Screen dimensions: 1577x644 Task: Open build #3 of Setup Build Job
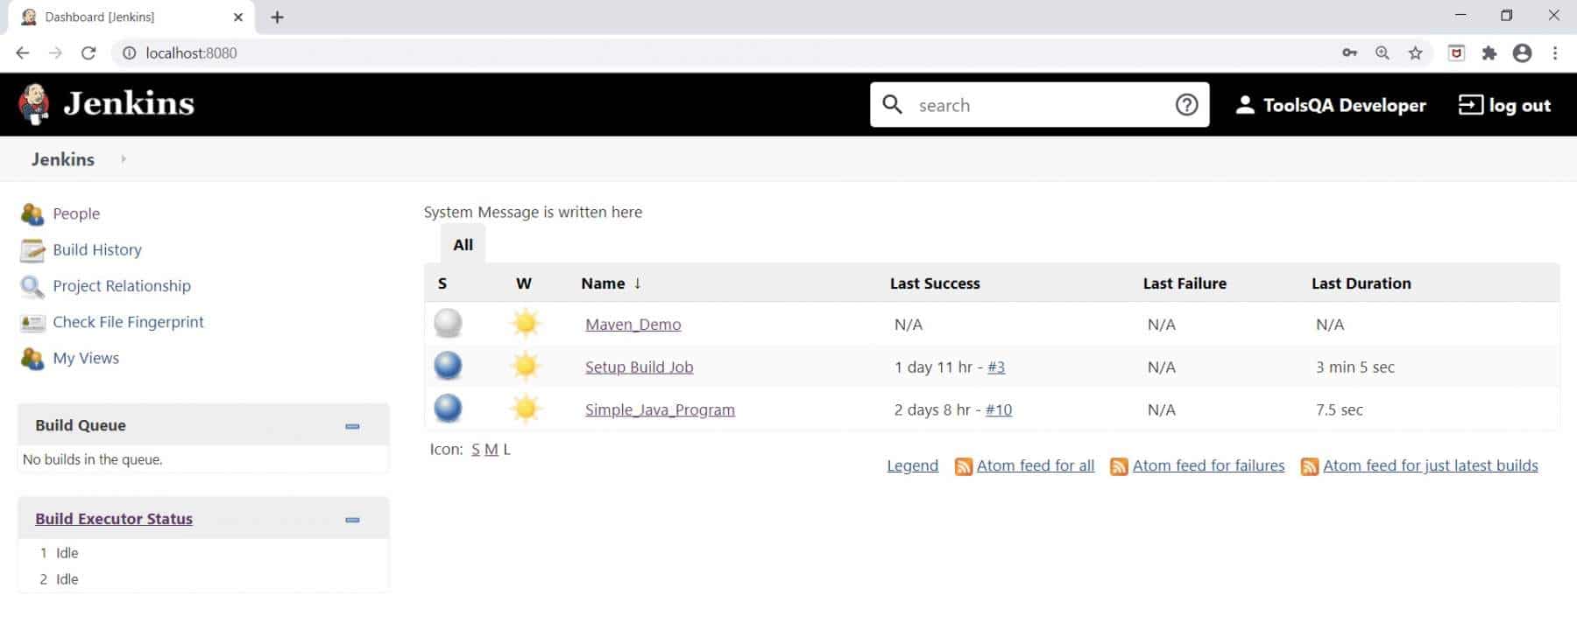pos(996,367)
